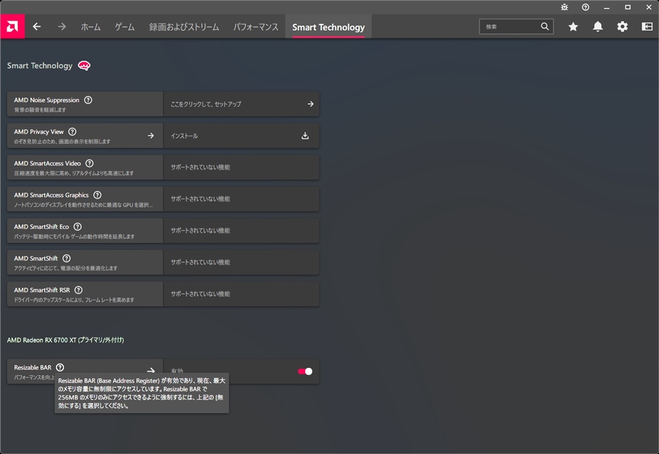
Task: Show help for AMD SmartAccess Video
Action: pos(89,163)
